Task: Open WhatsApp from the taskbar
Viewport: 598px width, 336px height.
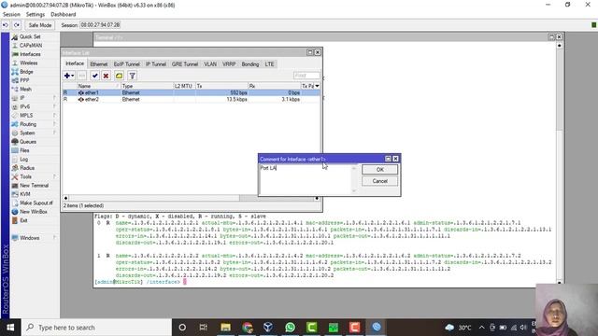Action: 290,328
